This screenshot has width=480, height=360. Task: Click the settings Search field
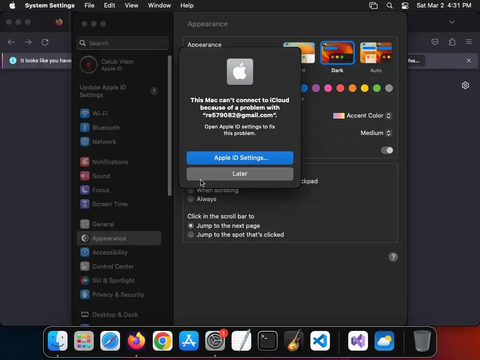click(x=122, y=43)
